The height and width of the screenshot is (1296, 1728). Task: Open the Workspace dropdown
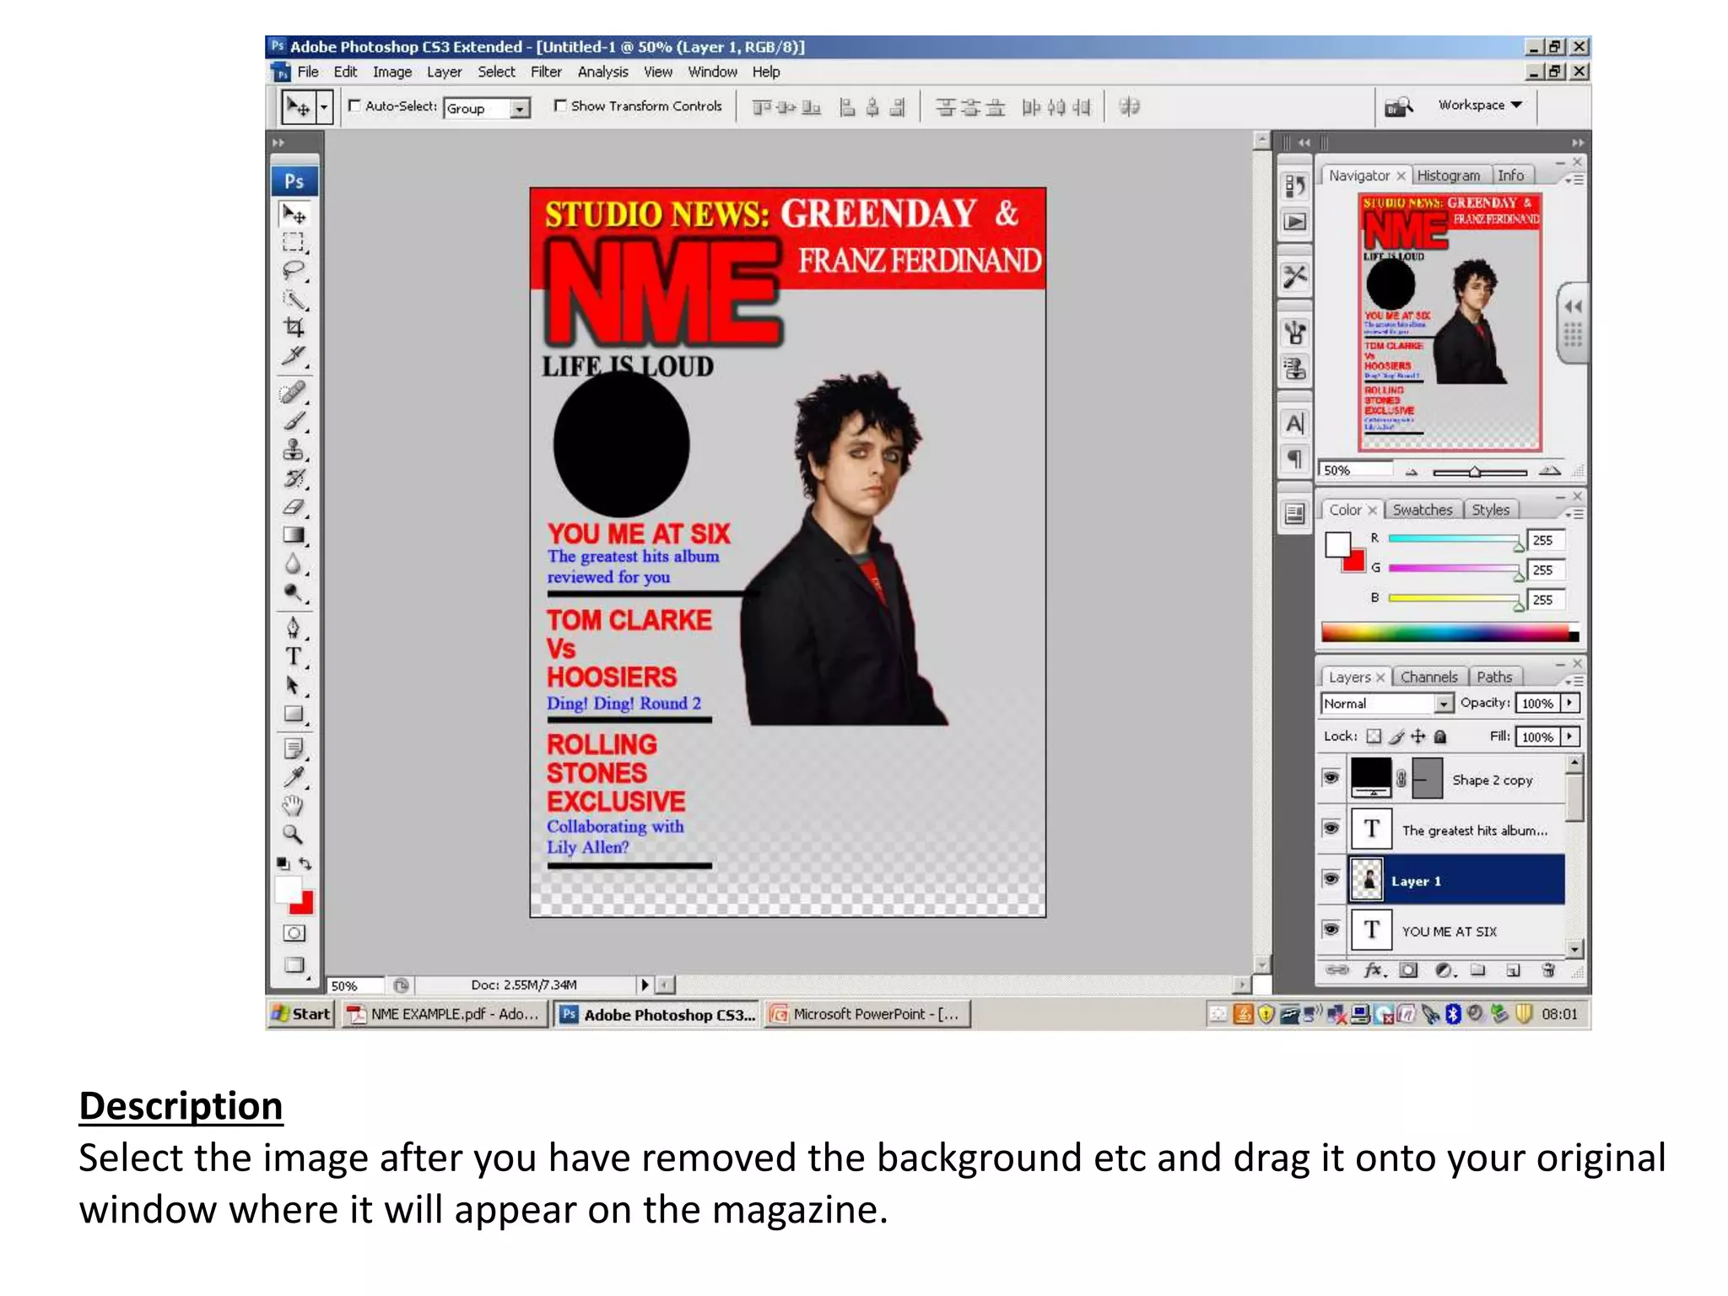coord(1481,105)
